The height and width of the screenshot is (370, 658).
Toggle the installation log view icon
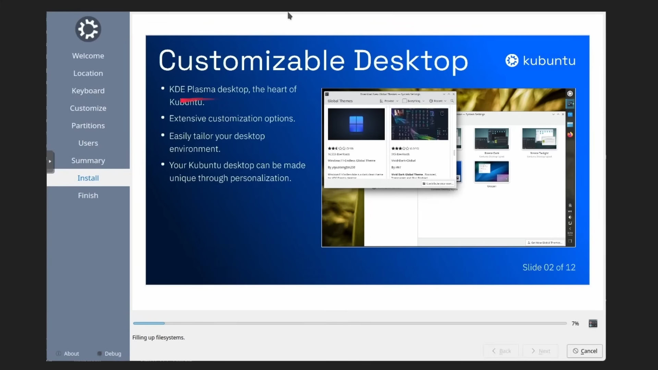tap(593, 323)
